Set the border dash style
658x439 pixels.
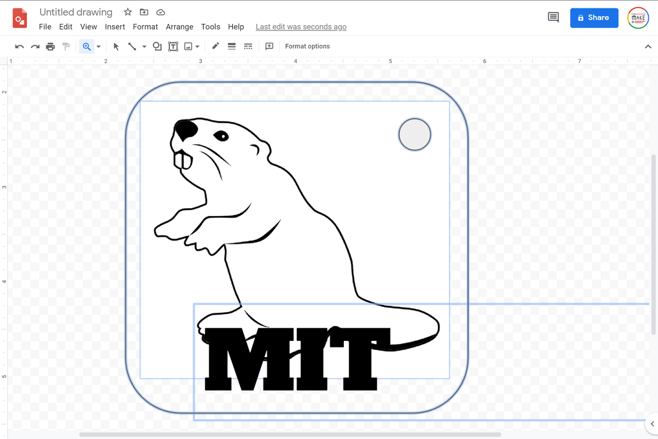[248, 46]
